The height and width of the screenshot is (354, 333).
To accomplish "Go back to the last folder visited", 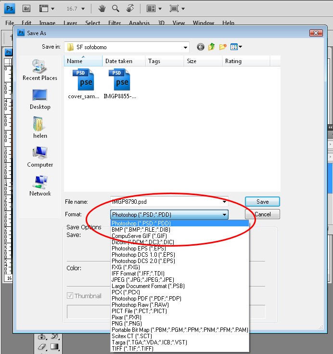I will coord(201,47).
